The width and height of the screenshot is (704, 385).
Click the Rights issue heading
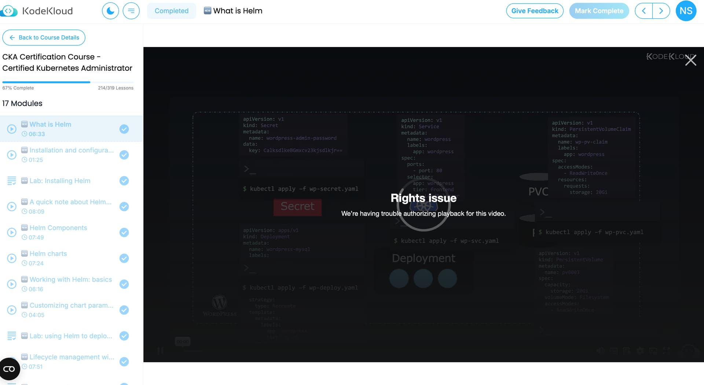point(423,198)
